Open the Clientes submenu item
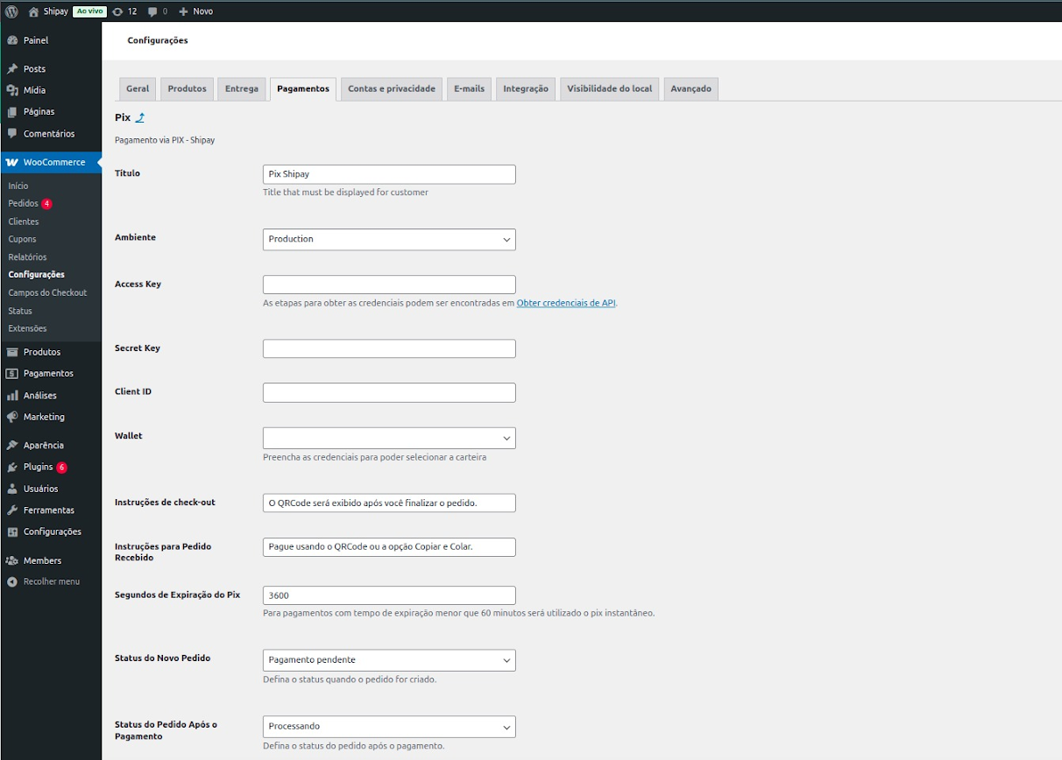Image resolution: width=1062 pixels, height=760 pixels. [x=24, y=222]
